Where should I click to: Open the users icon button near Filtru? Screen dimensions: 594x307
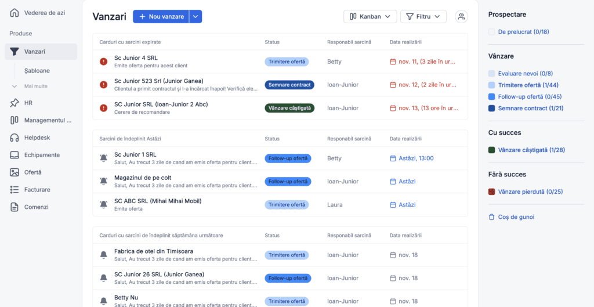(x=461, y=17)
